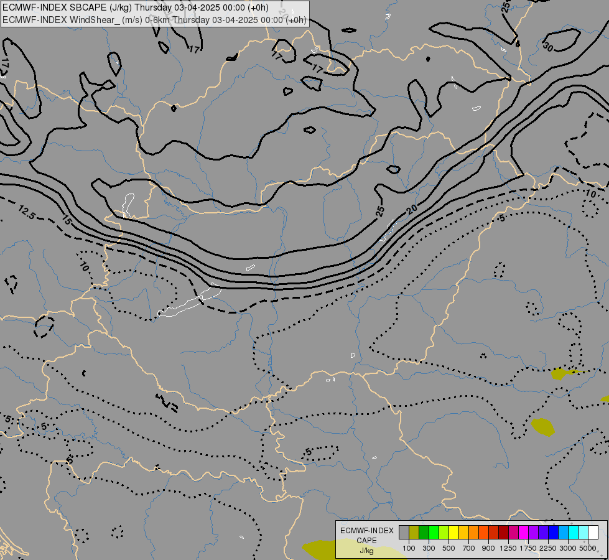Click the legend value 5000

tap(588, 548)
